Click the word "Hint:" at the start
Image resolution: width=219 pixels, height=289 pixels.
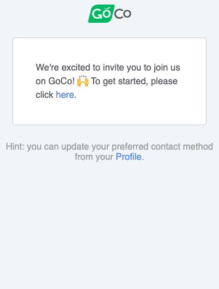click(x=15, y=147)
